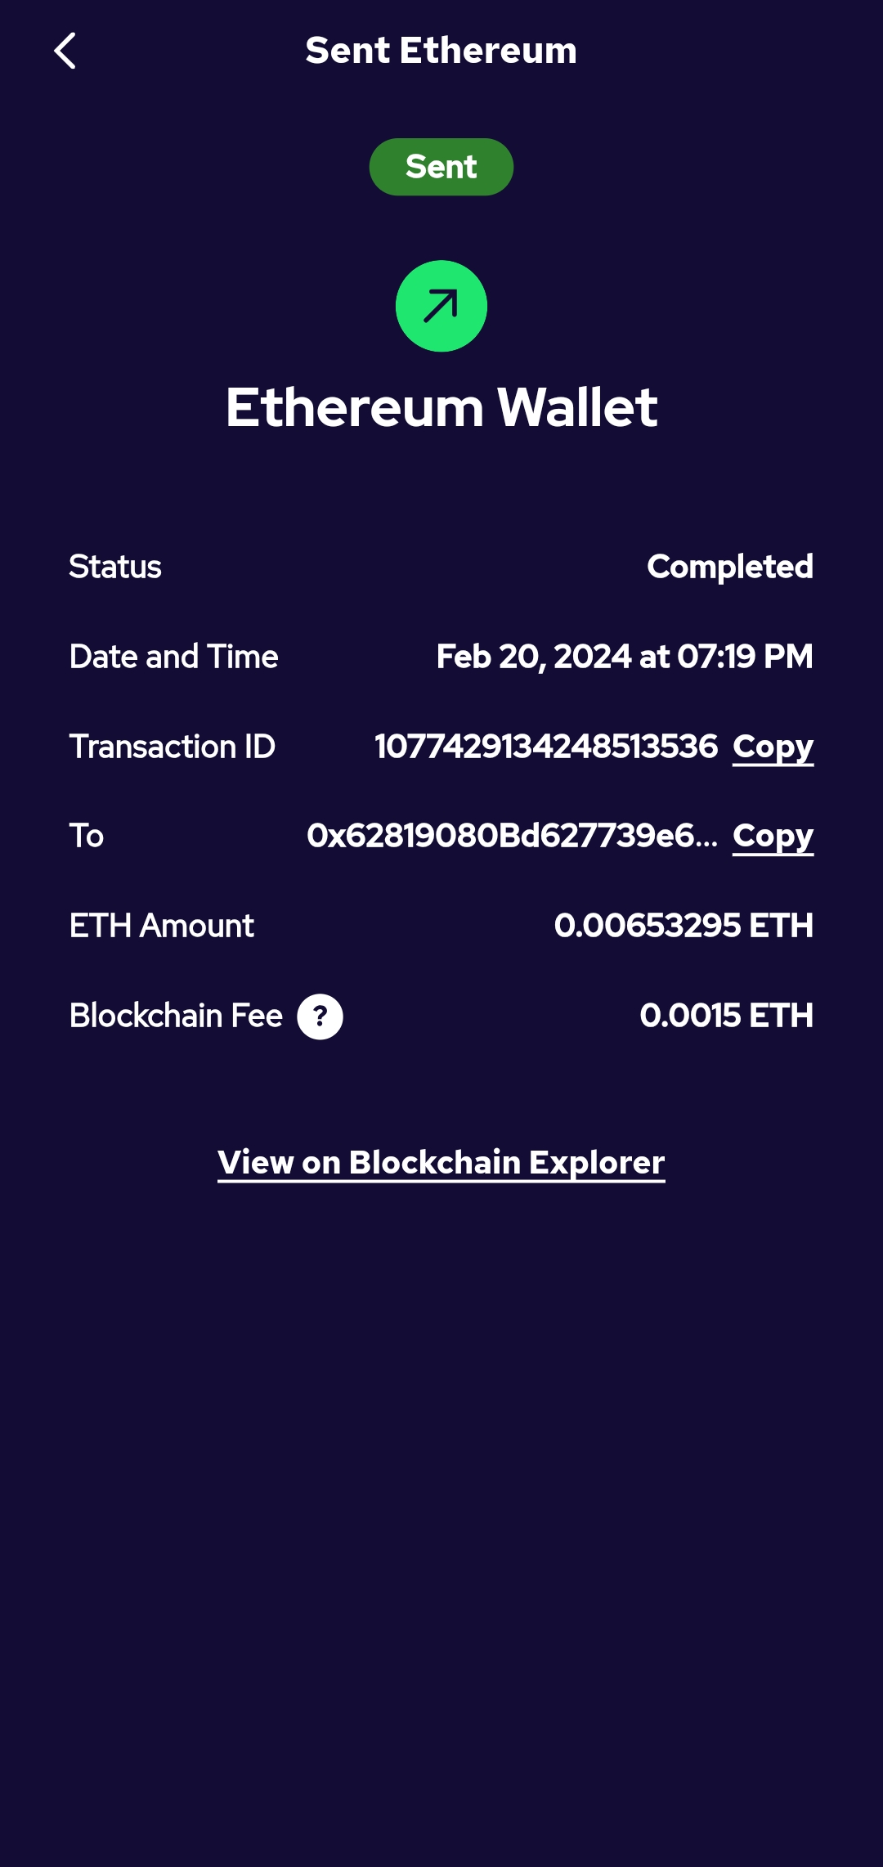Select the 0.00653295 ETH amount
The image size is (883, 1867).
(683, 926)
